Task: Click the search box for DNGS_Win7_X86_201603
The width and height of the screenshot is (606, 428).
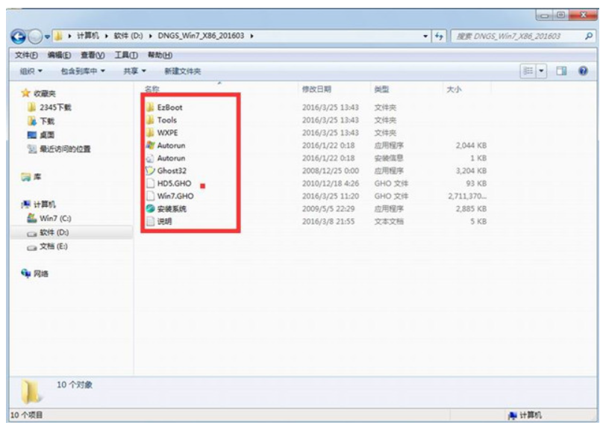Action: click(x=515, y=37)
